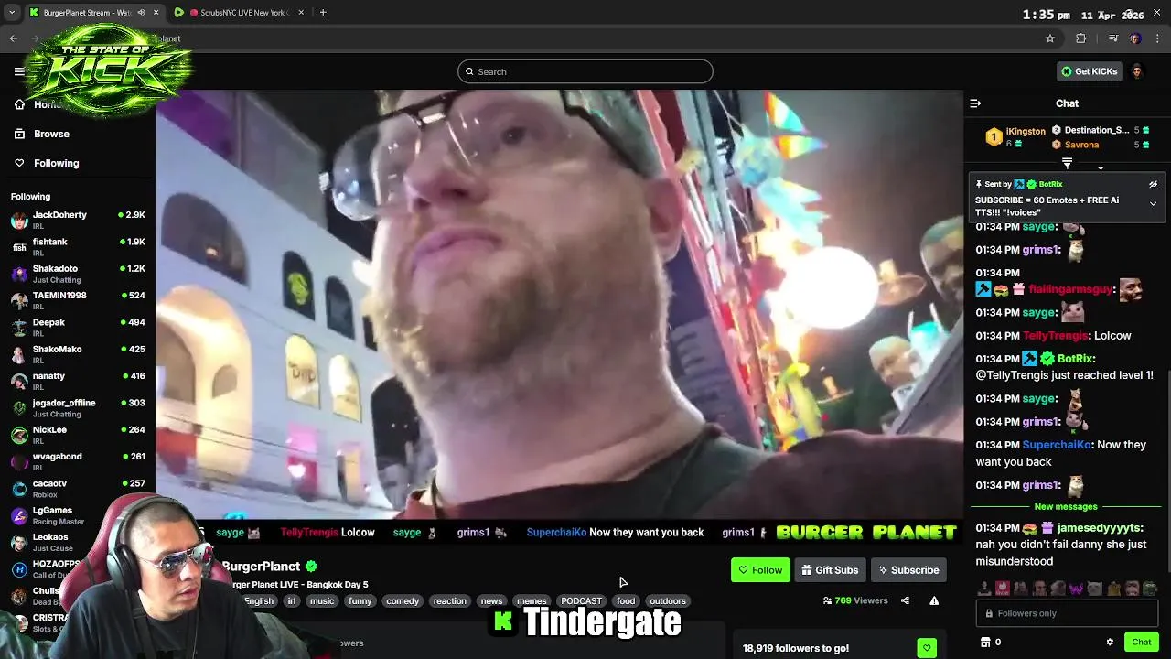Click the Browse sidebar icon
The width and height of the screenshot is (1171, 659).
pyautogui.click(x=19, y=134)
